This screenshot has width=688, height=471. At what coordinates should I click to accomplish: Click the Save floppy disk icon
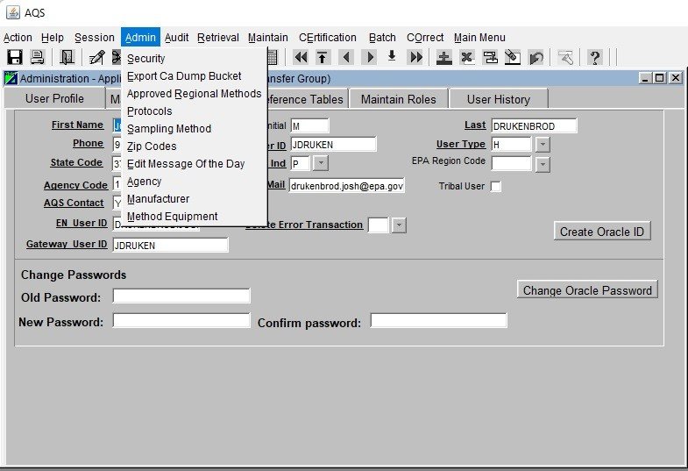[x=14, y=58]
